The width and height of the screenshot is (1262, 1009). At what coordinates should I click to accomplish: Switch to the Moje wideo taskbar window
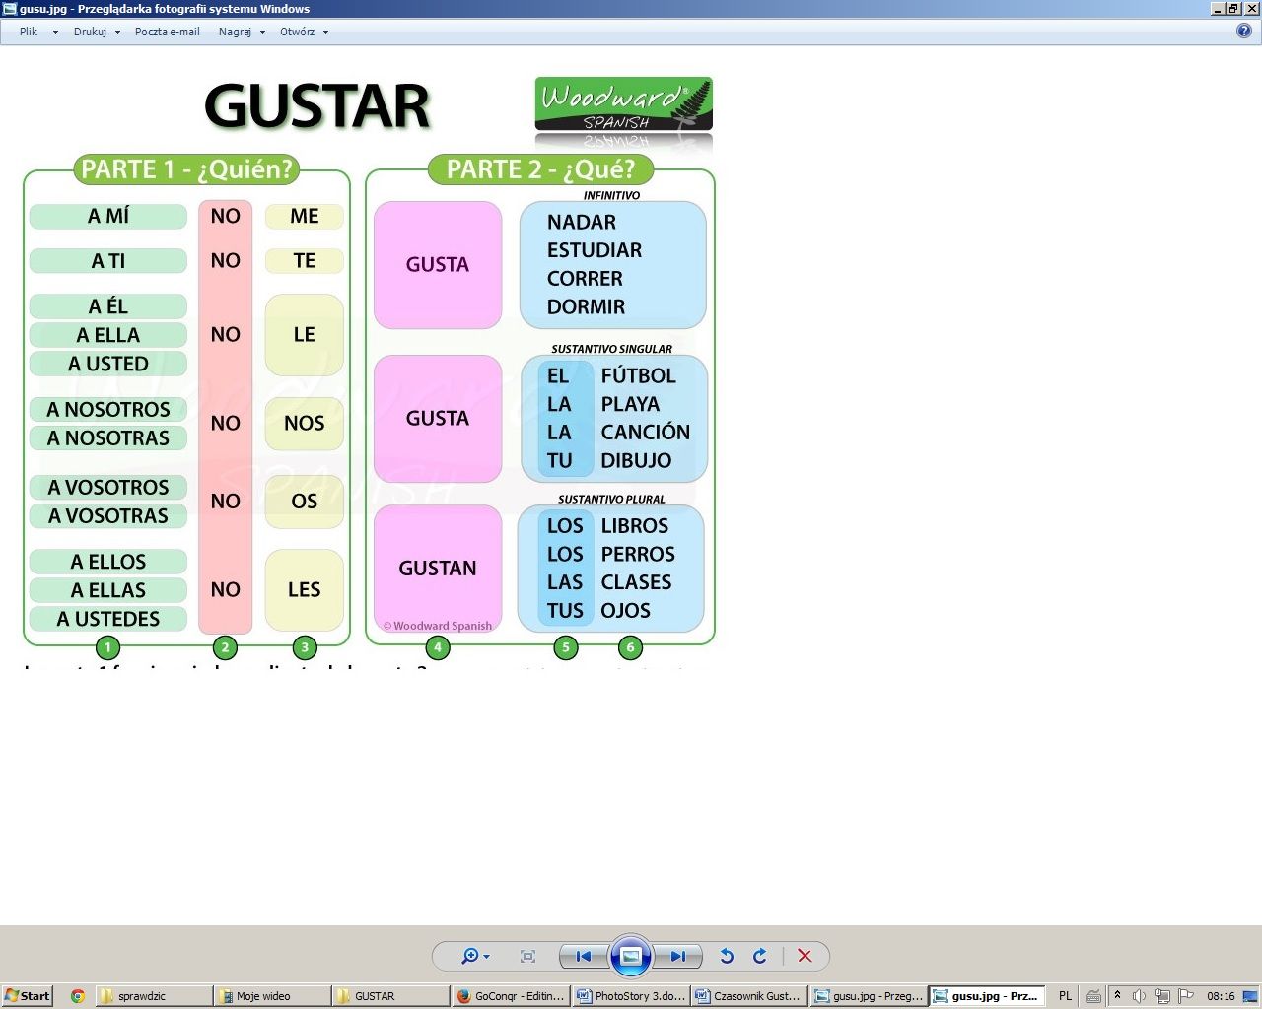(272, 996)
